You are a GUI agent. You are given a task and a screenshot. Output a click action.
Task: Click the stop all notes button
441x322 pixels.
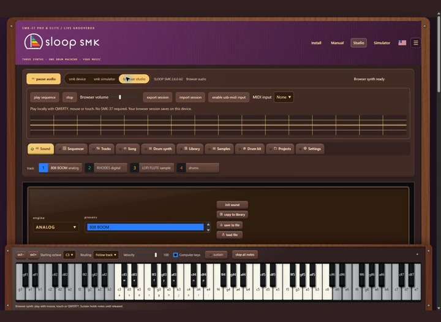coord(244,255)
